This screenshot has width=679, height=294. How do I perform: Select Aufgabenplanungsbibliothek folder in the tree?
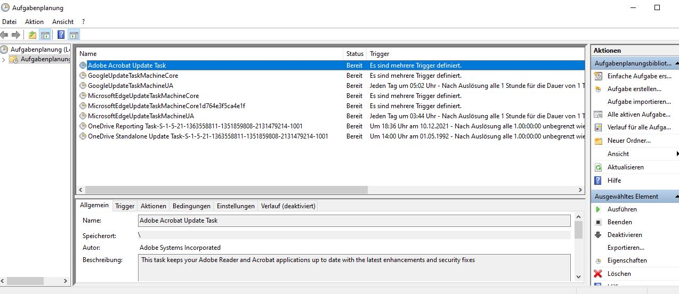click(45, 59)
